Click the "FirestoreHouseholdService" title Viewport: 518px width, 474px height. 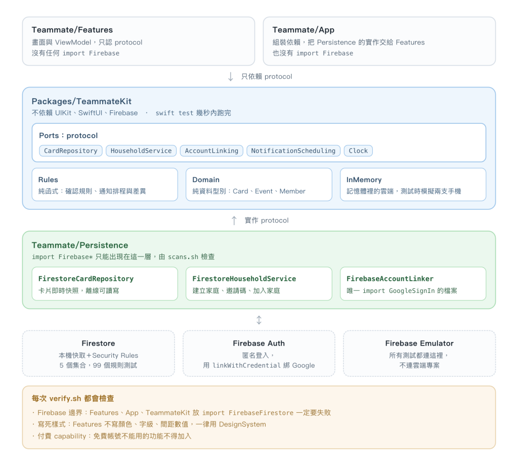click(244, 279)
